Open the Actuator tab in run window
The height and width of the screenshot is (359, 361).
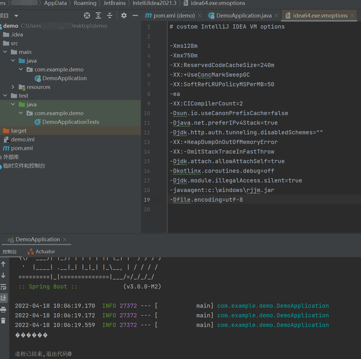coord(44,251)
